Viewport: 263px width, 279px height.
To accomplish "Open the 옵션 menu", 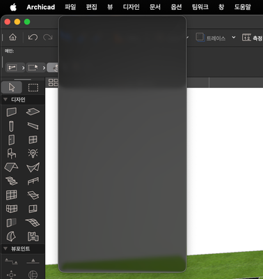I will click(176, 7).
